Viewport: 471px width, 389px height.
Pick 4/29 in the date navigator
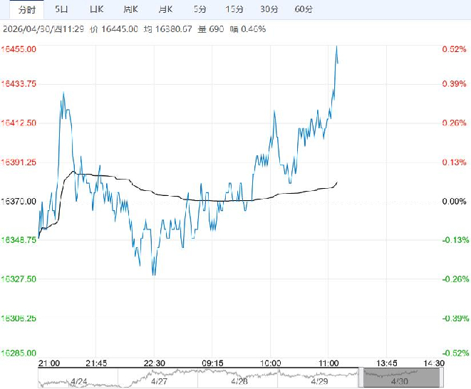point(318,381)
